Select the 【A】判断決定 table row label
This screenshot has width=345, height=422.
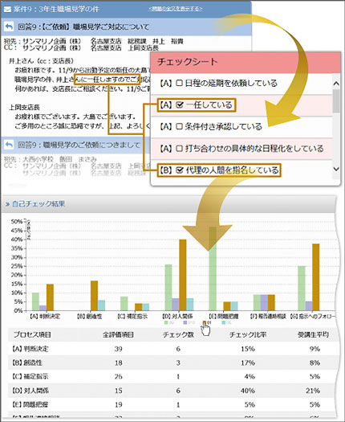[x=30, y=349]
